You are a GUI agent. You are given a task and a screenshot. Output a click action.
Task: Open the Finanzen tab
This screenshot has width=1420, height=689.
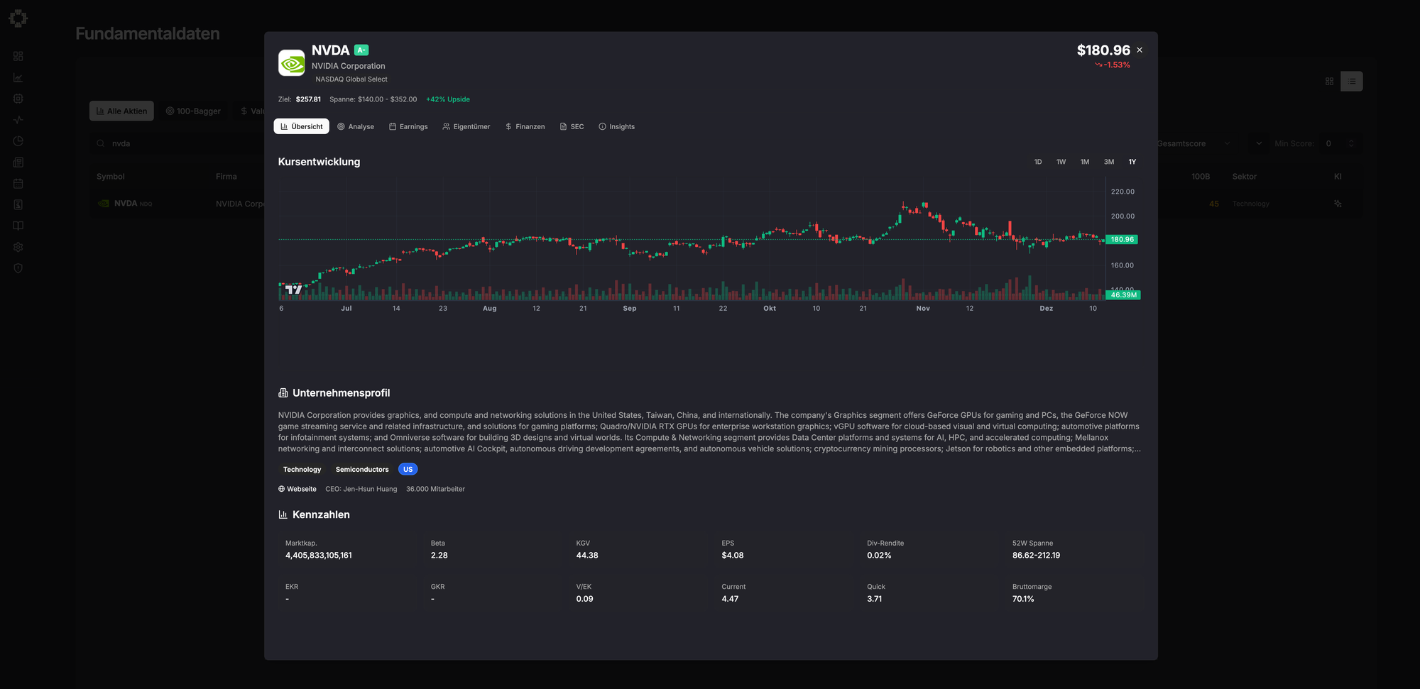[x=525, y=126]
